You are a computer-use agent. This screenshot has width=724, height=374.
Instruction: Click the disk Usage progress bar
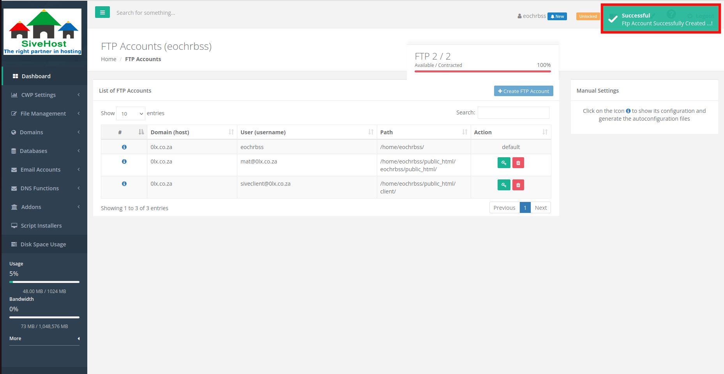coord(44,282)
